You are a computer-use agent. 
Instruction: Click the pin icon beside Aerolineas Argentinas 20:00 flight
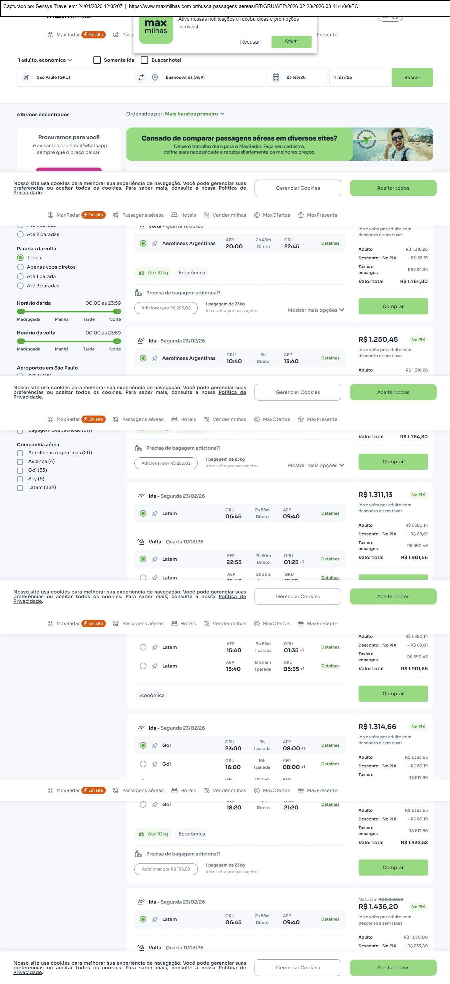point(155,244)
